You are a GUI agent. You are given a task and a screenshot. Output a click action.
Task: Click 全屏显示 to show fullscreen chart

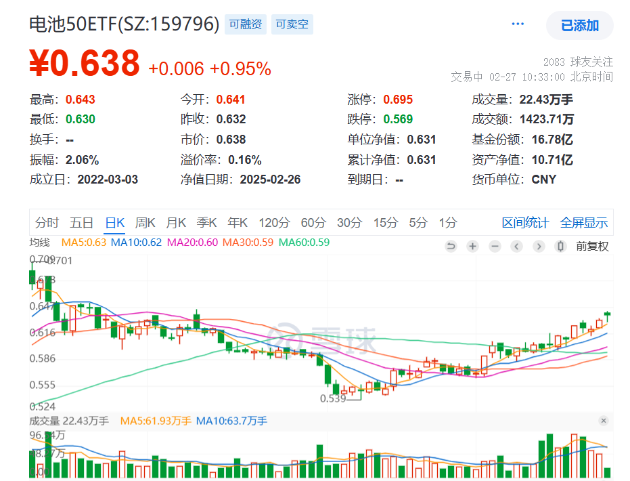click(x=584, y=222)
